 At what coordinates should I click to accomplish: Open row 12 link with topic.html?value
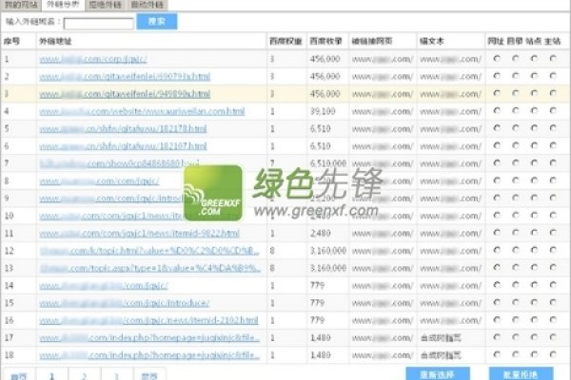149,251
